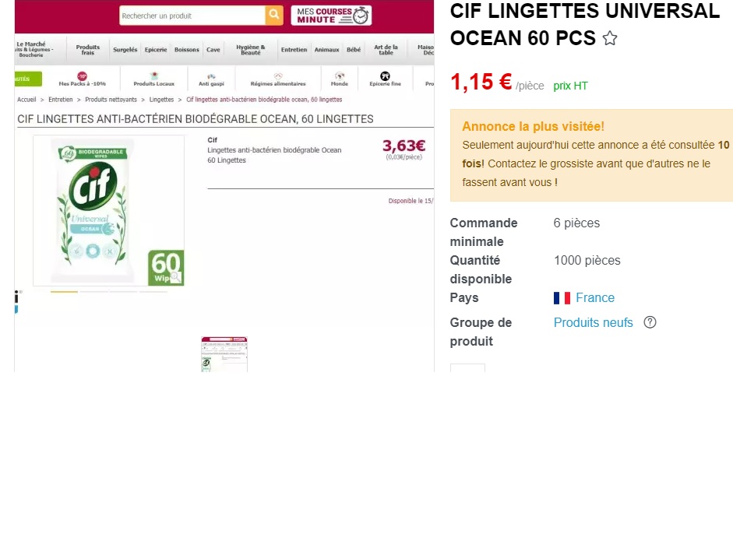
Task: Select the Régimes alimentaires icon
Action: click(278, 76)
